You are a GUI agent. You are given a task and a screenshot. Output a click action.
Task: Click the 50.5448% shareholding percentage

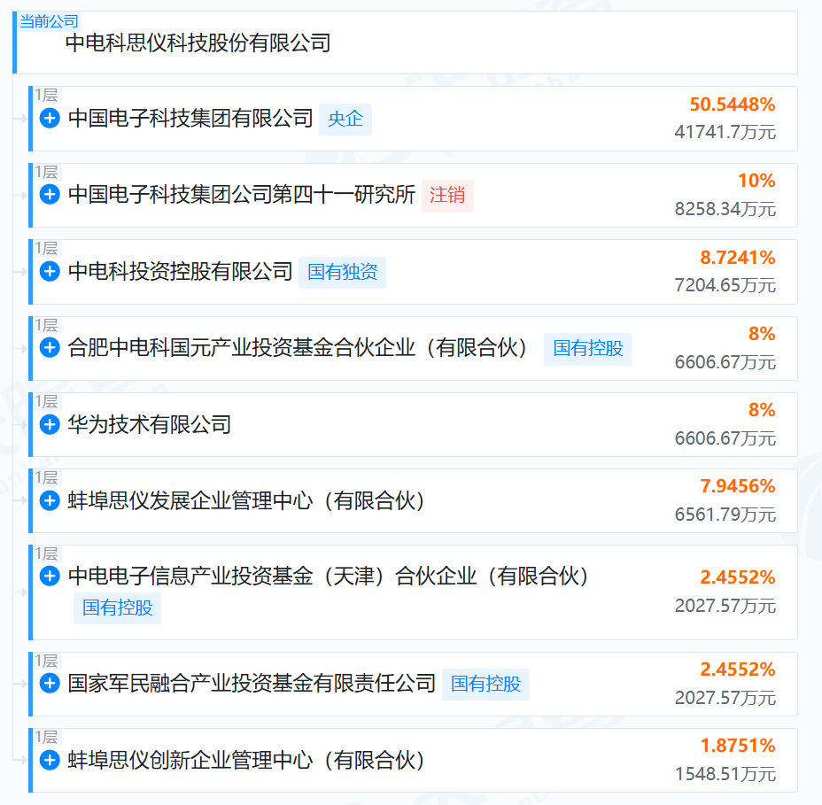(x=733, y=104)
